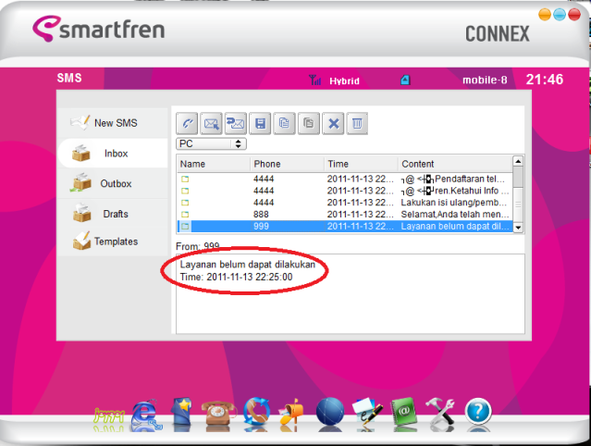Image resolution: width=591 pixels, height=446 pixels.
Task: Select the Inbox folder
Action: point(113,153)
